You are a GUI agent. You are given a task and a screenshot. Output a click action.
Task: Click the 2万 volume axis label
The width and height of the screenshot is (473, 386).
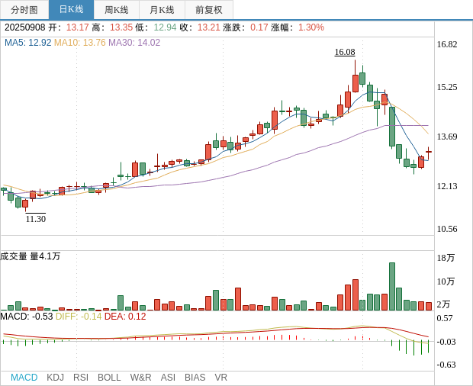[443, 304]
